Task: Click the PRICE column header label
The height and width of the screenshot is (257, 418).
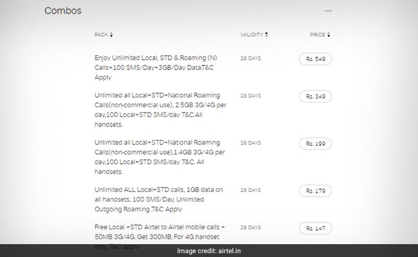Action: coord(318,35)
